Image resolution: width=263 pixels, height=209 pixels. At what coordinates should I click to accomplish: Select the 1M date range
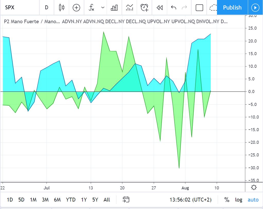[x=33, y=200]
